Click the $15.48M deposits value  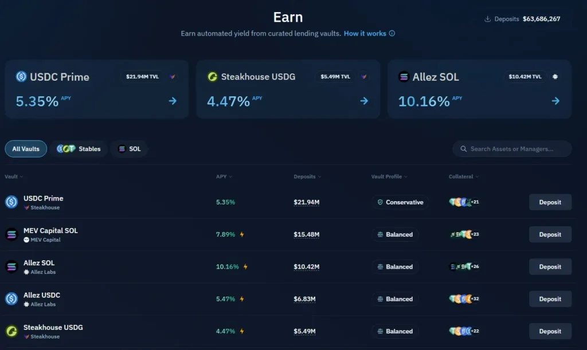coord(307,234)
